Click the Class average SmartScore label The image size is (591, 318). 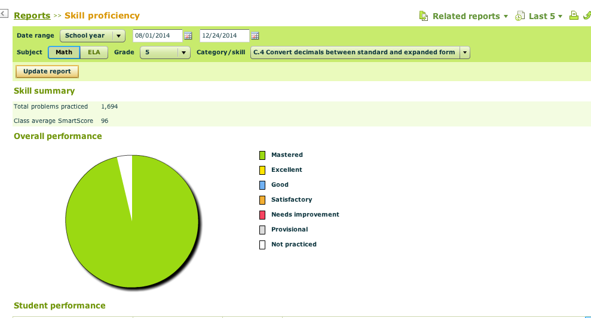tap(54, 121)
